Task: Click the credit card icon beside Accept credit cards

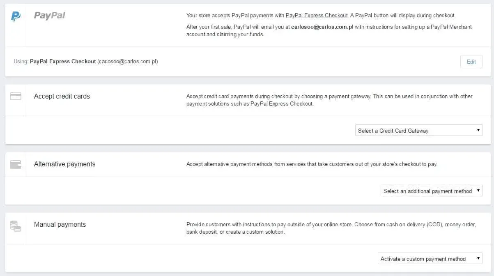Action: pyautogui.click(x=16, y=96)
